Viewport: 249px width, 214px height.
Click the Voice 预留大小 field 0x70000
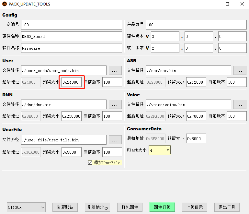[196, 116]
